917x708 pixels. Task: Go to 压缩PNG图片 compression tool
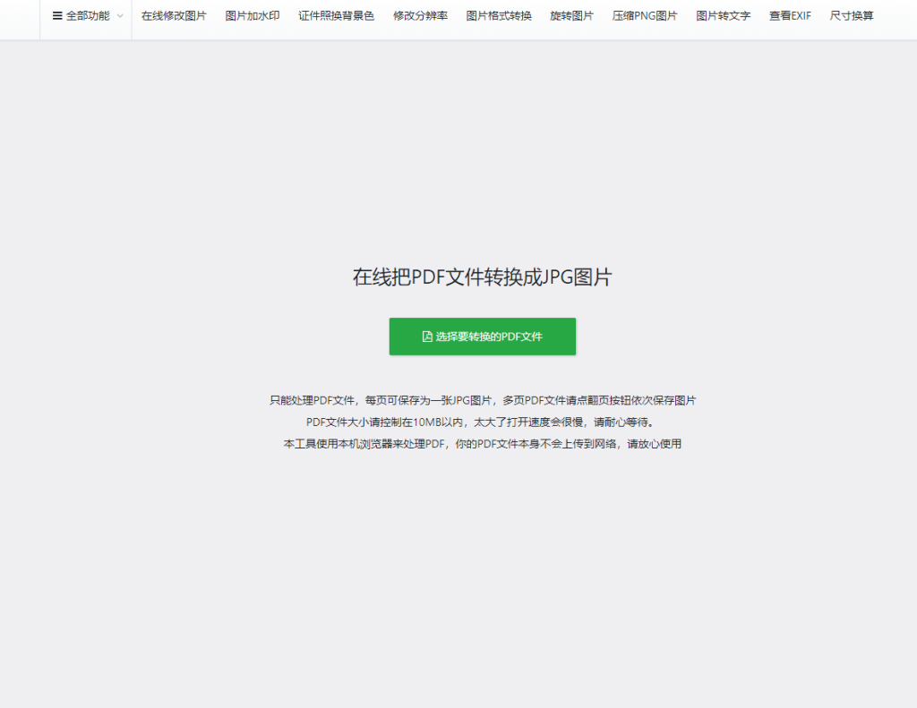click(645, 15)
